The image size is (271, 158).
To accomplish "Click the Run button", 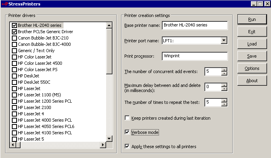I will [x=252, y=19].
